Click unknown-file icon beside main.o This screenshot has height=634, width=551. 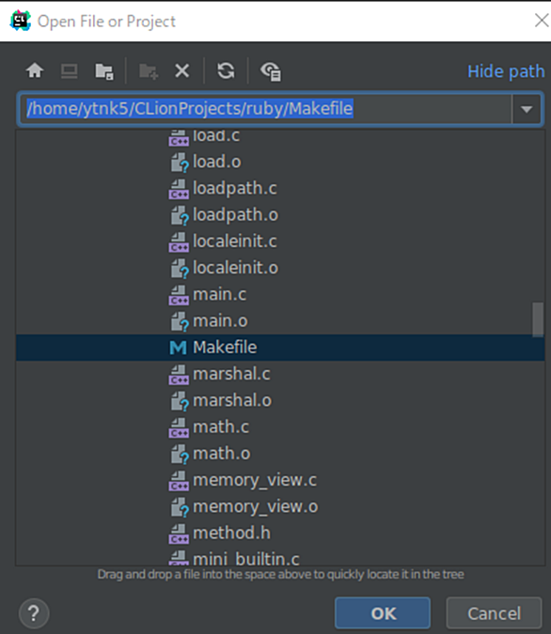180,321
